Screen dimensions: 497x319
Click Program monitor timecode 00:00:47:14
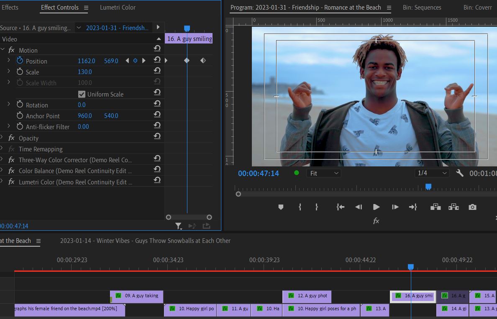coord(259,173)
